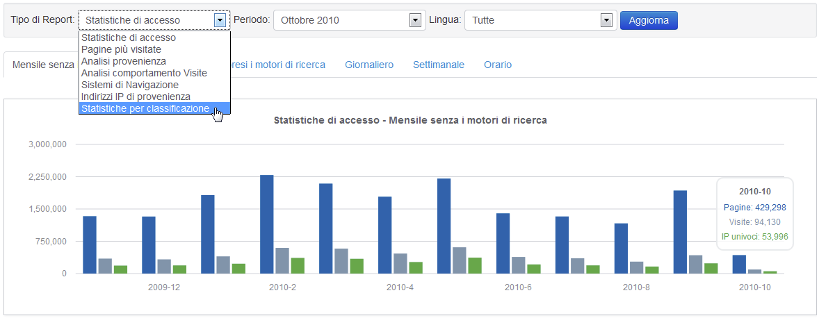
Task: Click the grey Visite bar for 2009-12
Action: (165, 267)
